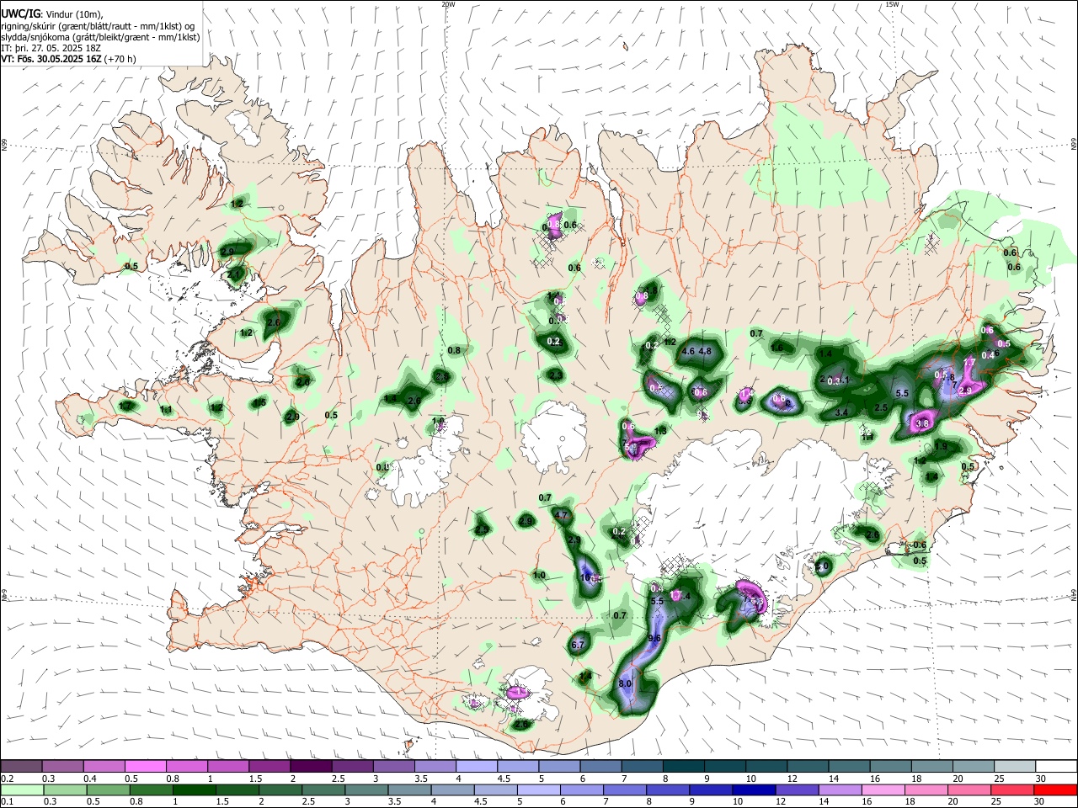Click the '0.1' label in the bottom legend
This screenshot has height=808, width=1078.
pos(7,802)
